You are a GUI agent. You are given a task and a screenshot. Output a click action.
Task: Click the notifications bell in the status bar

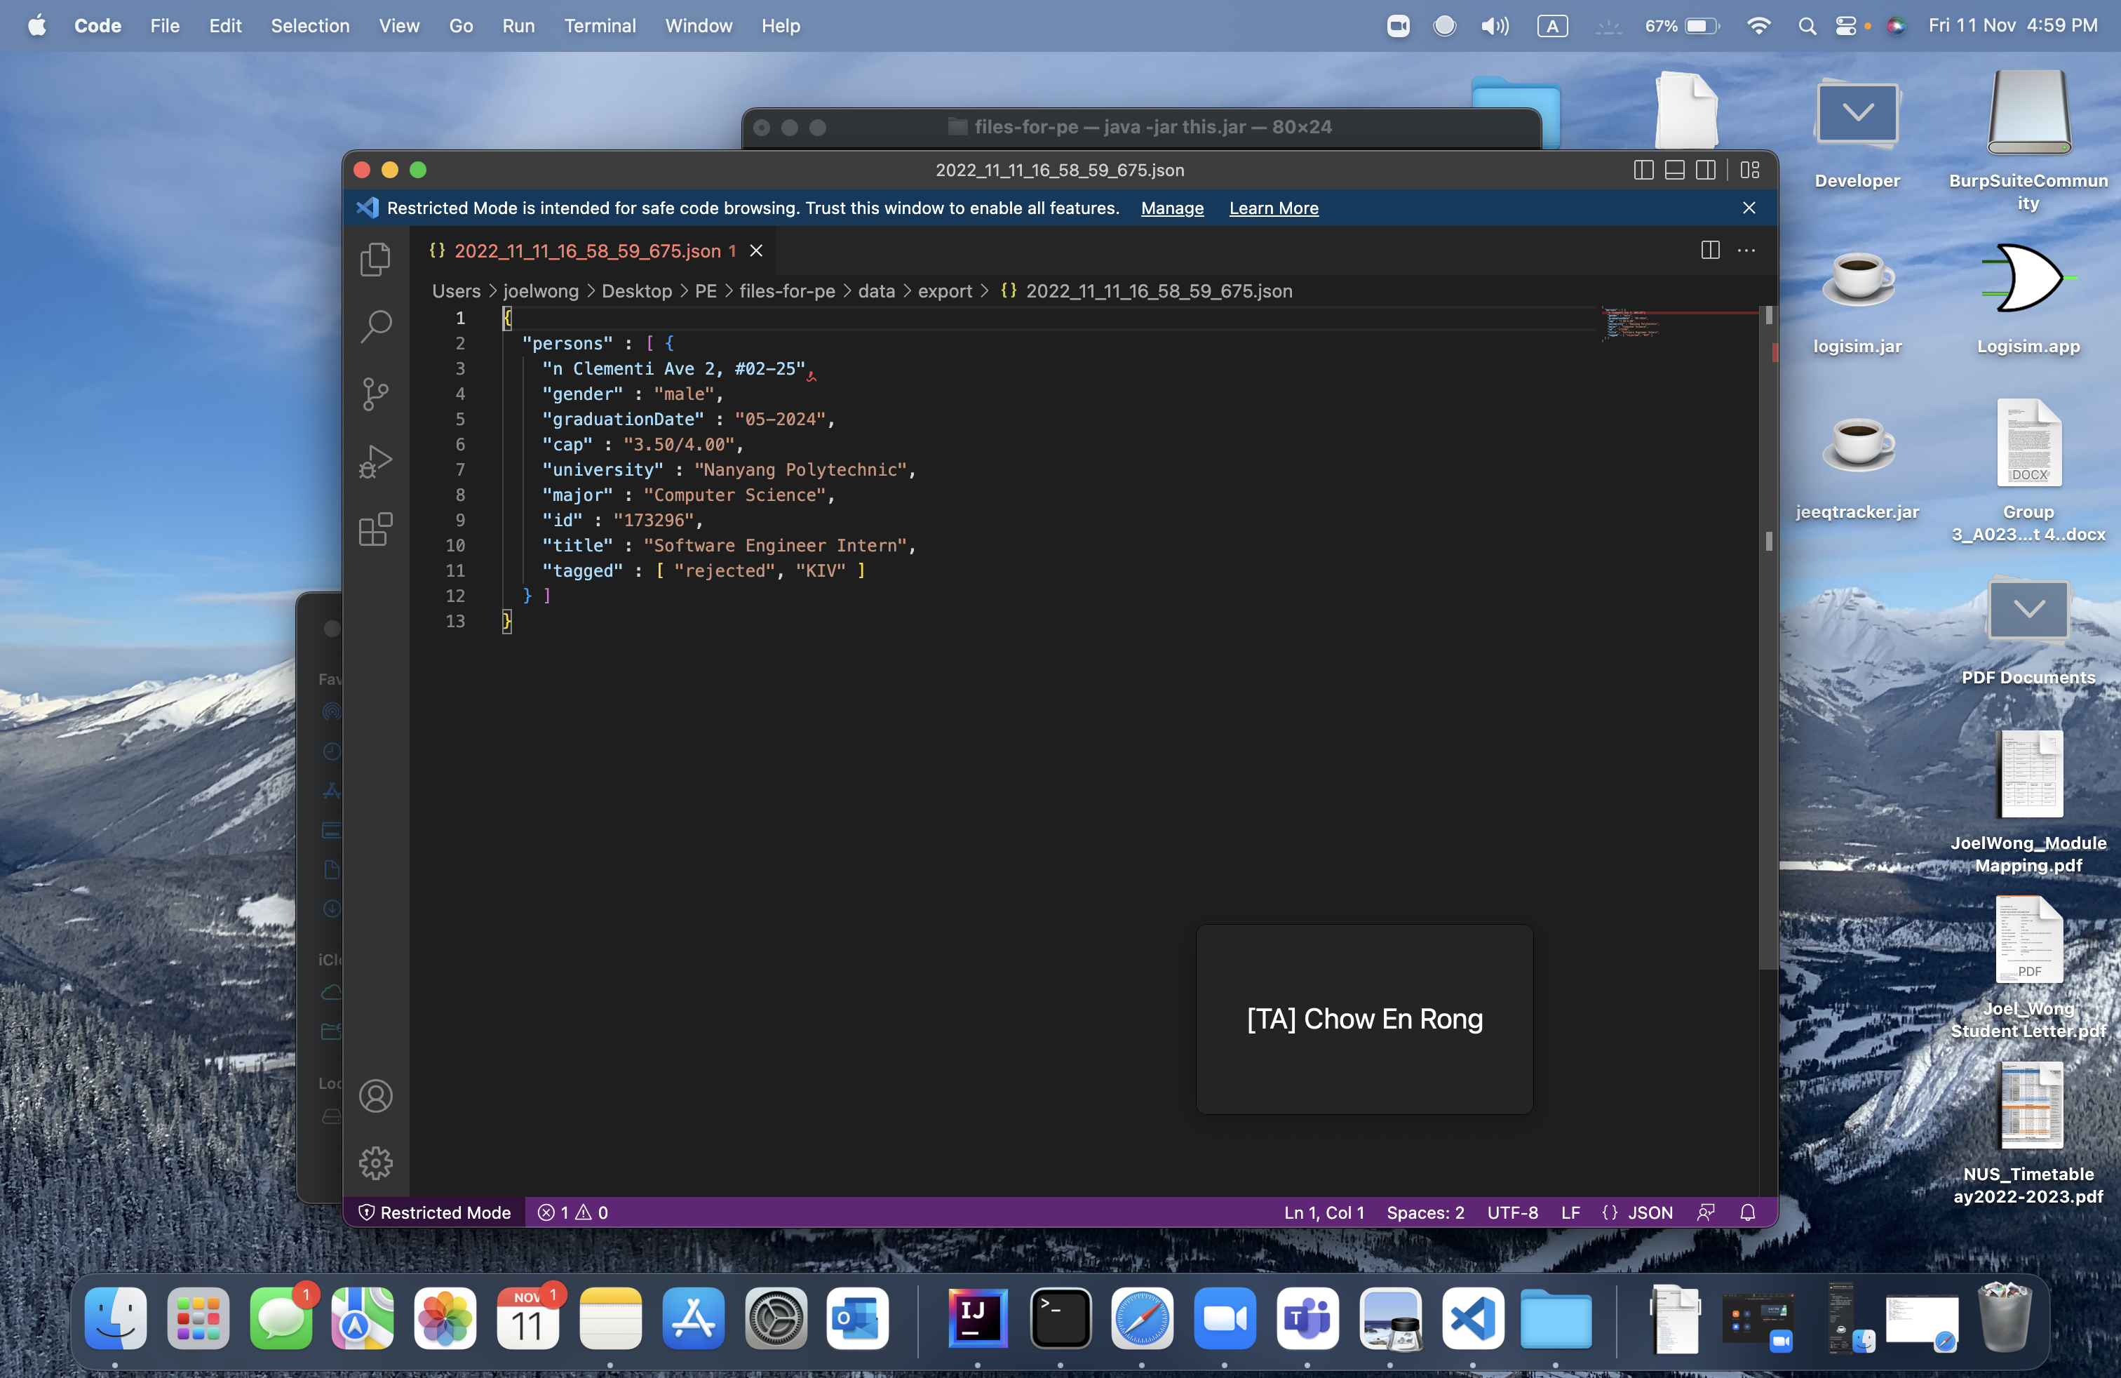tap(1748, 1212)
